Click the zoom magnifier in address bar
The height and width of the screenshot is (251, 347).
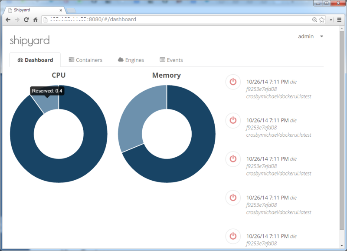[x=314, y=20]
